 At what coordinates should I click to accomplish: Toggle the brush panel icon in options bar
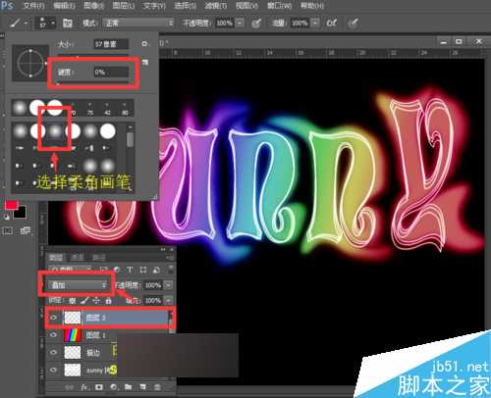[x=68, y=23]
